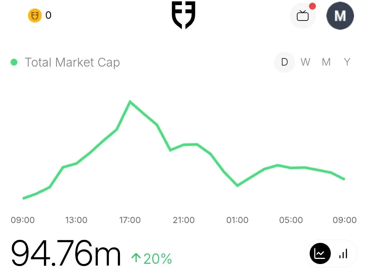Click the 13:00 time axis label
This screenshot has width=368, height=276.
click(x=76, y=220)
